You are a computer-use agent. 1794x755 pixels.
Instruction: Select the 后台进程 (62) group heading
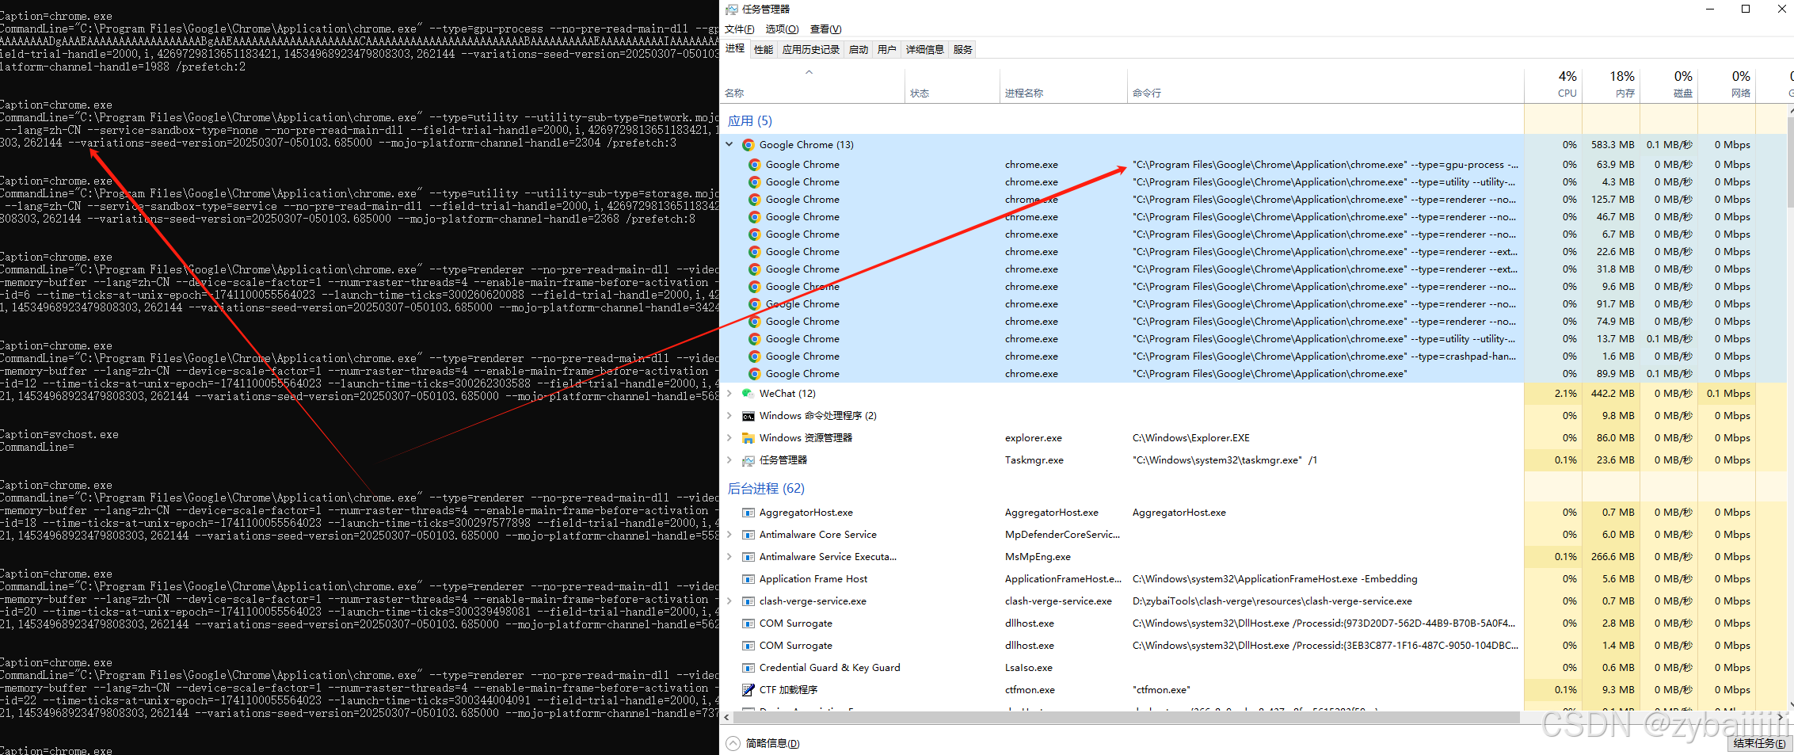[766, 489]
